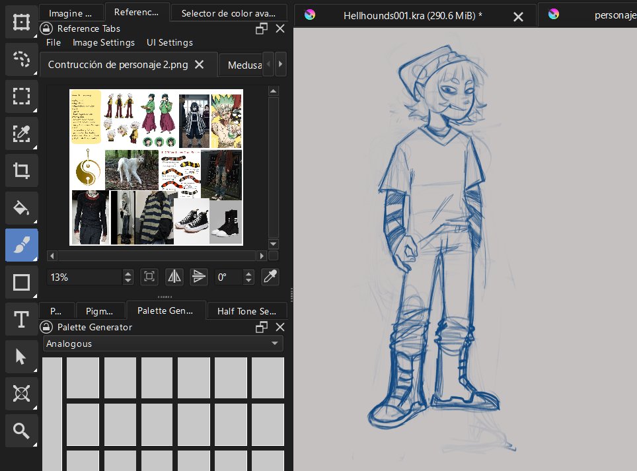Fit reference image to view
This screenshot has width=637, height=471.
(149, 277)
